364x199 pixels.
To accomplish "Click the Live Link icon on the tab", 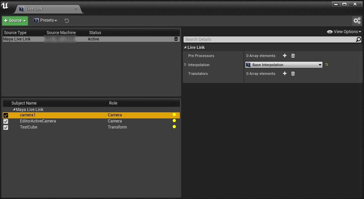I will pyautogui.click(x=22, y=9).
